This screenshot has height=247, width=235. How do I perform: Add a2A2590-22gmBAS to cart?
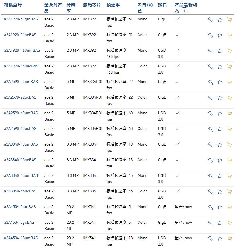coord(230,82)
